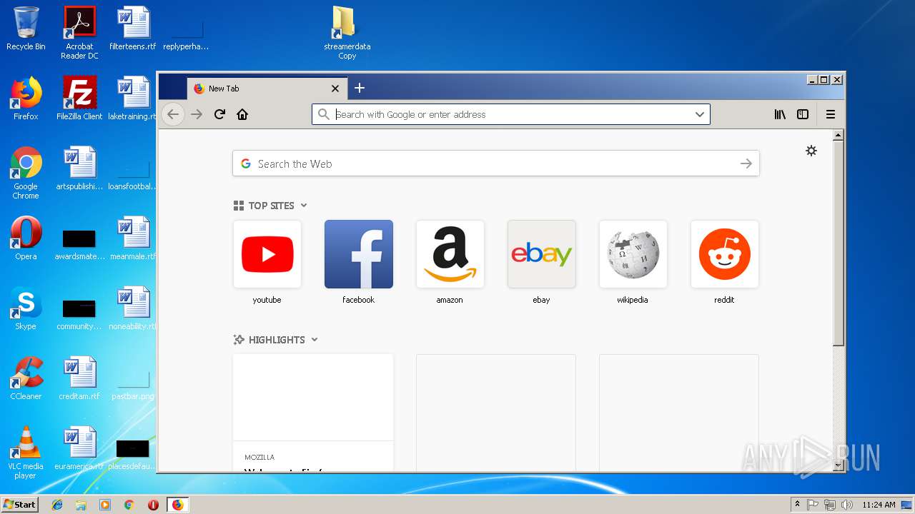
Task: Select the replyperha... desktop file
Action: (186, 35)
